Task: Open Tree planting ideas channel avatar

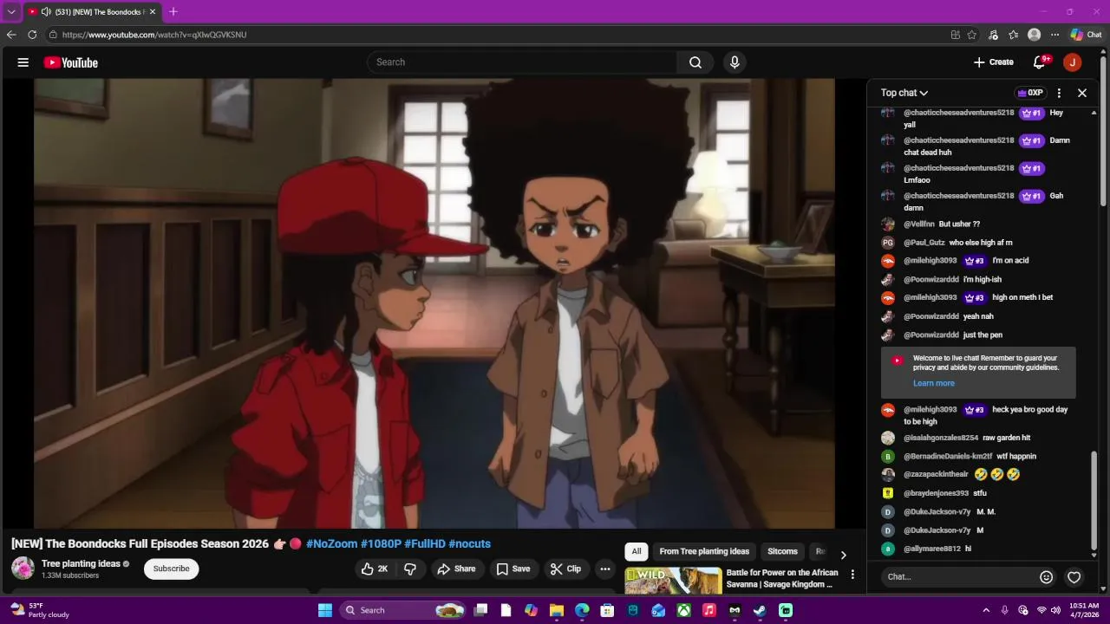Action: pyautogui.click(x=23, y=569)
